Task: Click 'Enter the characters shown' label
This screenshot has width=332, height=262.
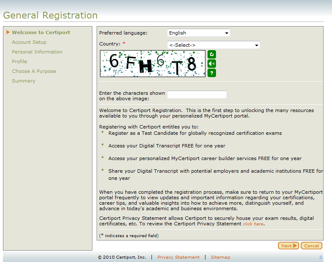Action: coord(132,96)
